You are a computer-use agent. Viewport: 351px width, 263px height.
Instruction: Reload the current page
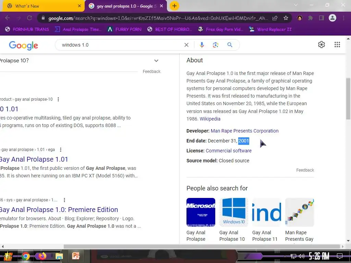29,18
